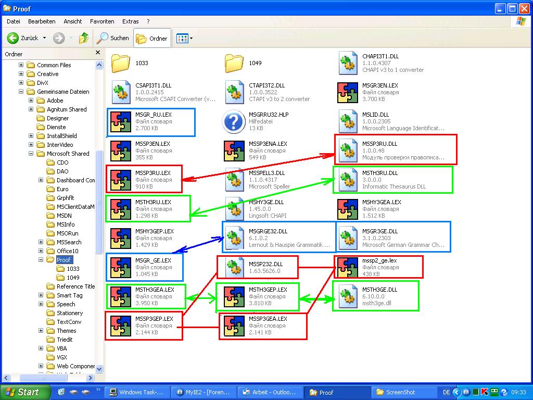Switch to Arbeit - Outlook taskbar button
The height and width of the screenshot is (400, 533).
[x=269, y=392]
